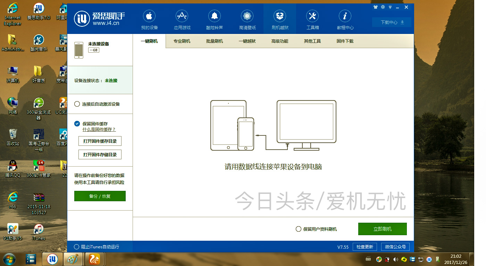486x266 pixels.
Task: Uncheck 保留固件缓存
Action: tap(77, 123)
